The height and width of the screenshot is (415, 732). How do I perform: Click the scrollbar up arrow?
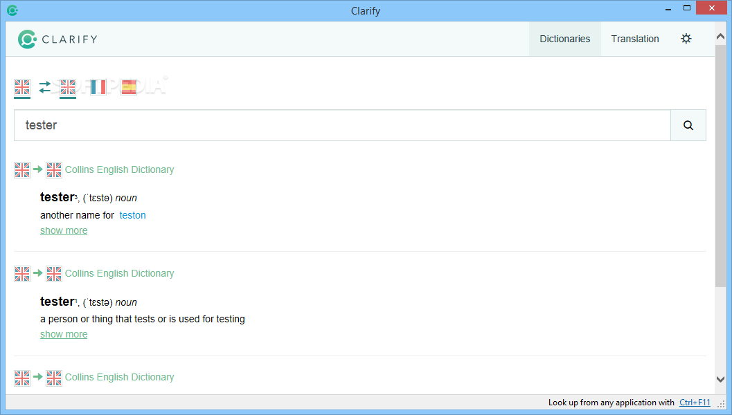pyautogui.click(x=720, y=37)
